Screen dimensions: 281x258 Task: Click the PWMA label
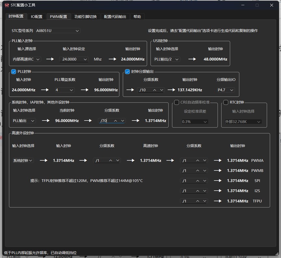point(257,160)
